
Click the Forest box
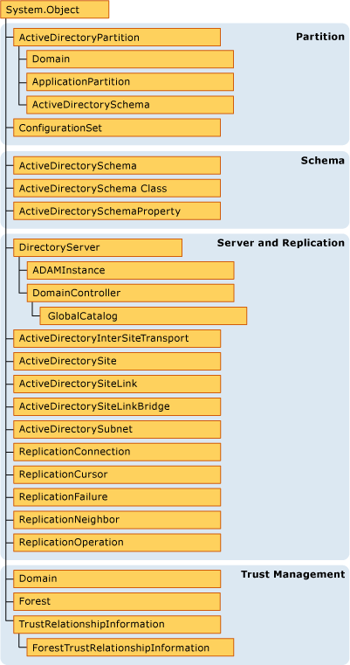117,601
